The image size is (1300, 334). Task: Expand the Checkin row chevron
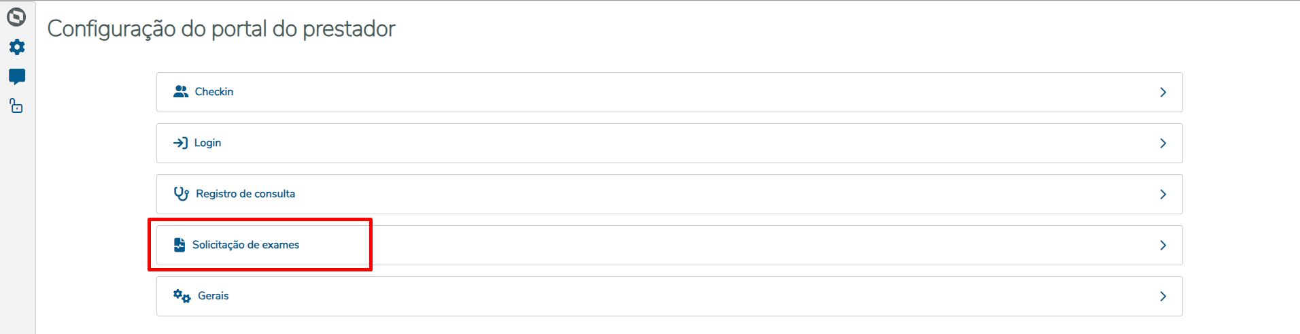click(x=1163, y=92)
